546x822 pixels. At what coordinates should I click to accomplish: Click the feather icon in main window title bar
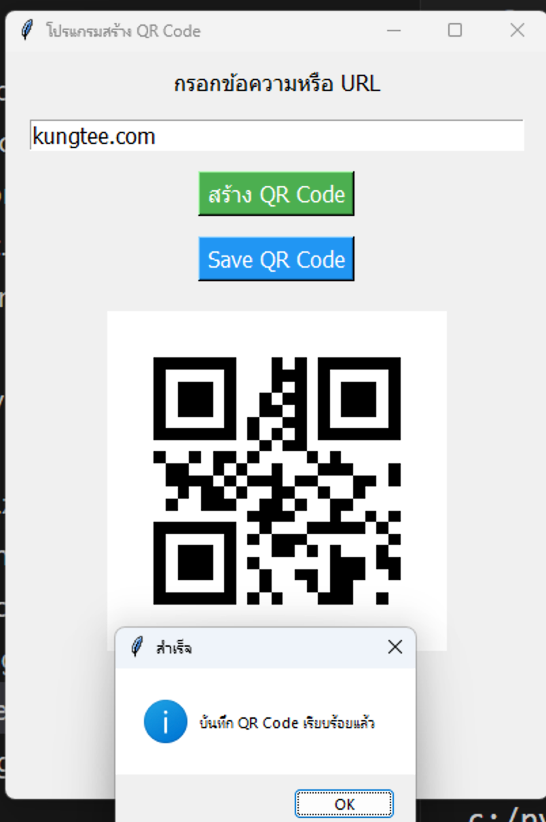coord(26,31)
